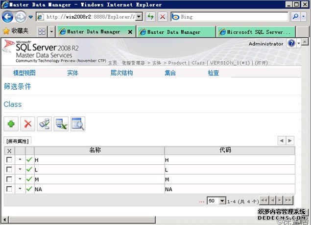Tick the checkbox for row NA
Screen dimensions: 311x225
[x=9, y=189]
